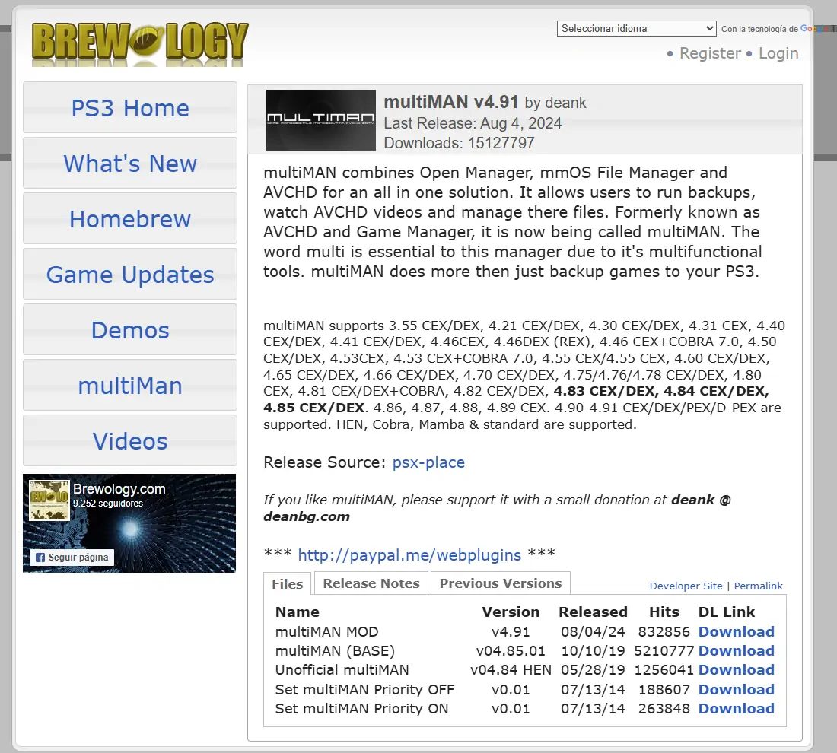837x753 pixels.
Task: Click the 'DL Link' column header
Action: (x=727, y=612)
